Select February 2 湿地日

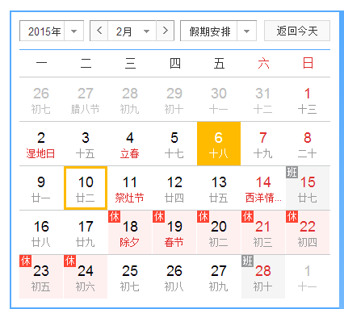coord(41,144)
